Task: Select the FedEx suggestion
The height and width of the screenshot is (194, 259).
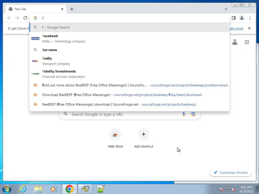Action: click(129, 61)
